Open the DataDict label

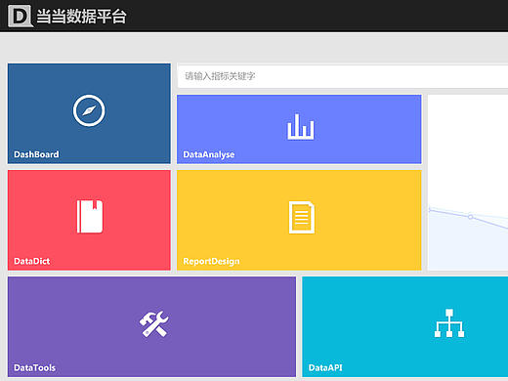(x=32, y=261)
